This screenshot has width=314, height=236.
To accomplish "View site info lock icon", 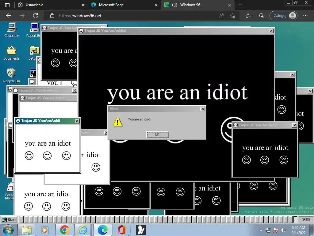I will 52,16.
